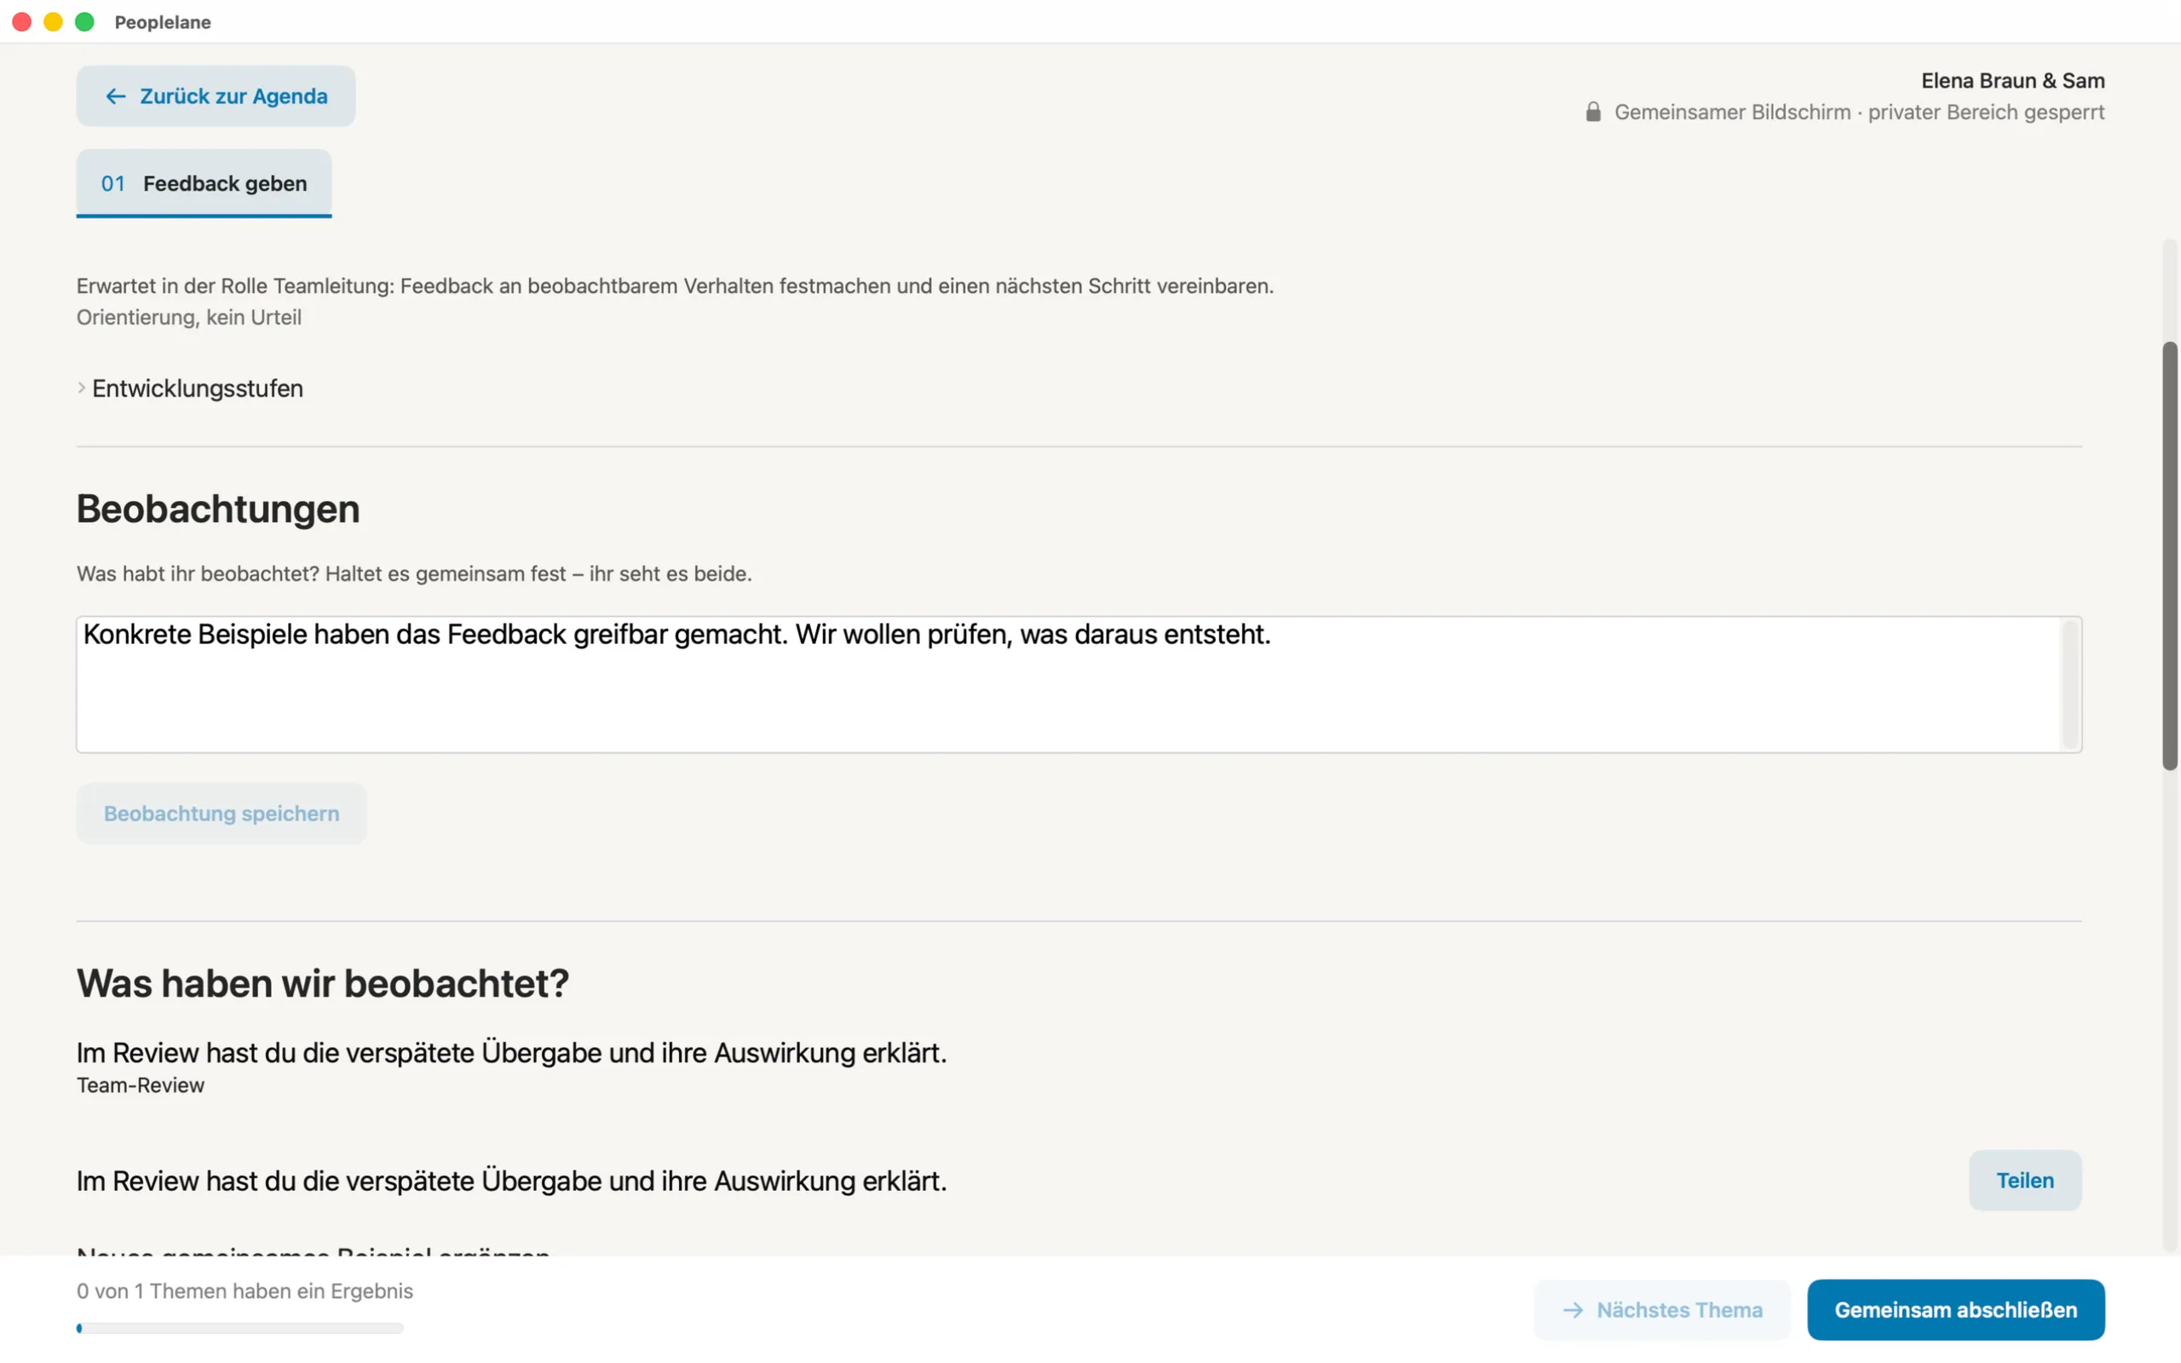Viewport: 2181px width, 1363px height.
Task: Click the chevron icon before Entwicklungsstufen
Action: coord(81,388)
